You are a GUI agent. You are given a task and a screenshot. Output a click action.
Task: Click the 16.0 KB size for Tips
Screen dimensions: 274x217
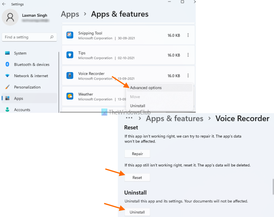[x=174, y=55]
